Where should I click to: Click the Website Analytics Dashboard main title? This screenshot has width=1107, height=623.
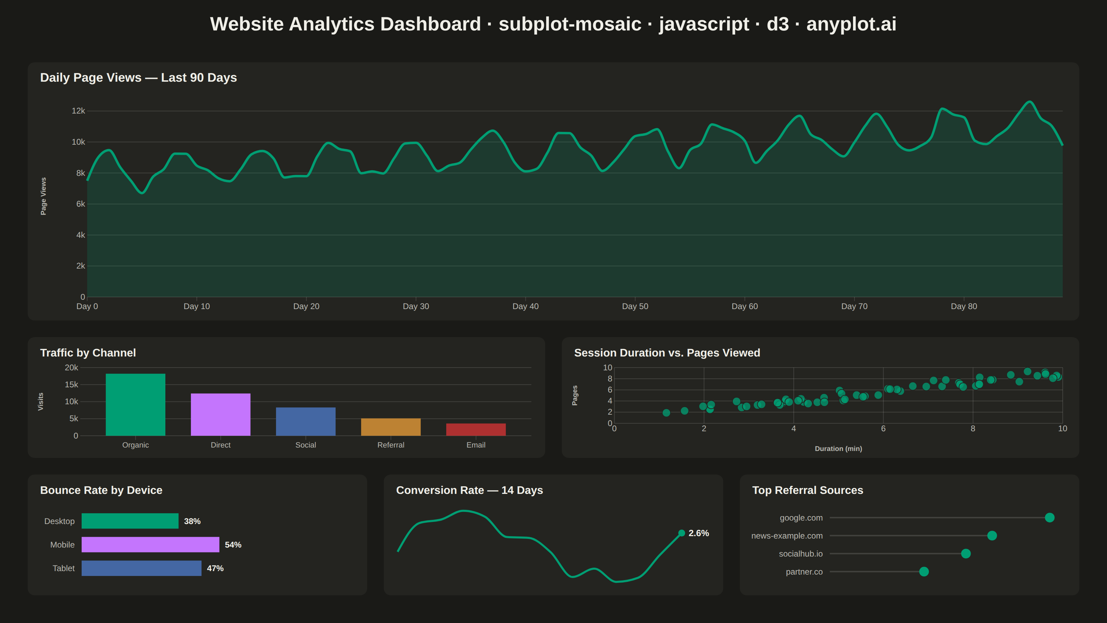(553, 24)
